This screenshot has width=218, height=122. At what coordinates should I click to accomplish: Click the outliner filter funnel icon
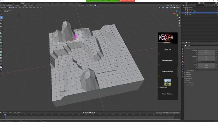click(x=215, y=5)
